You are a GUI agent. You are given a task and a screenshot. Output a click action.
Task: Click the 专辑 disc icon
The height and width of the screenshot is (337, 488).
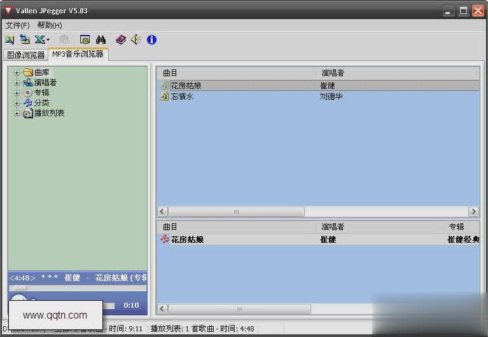pos(28,92)
